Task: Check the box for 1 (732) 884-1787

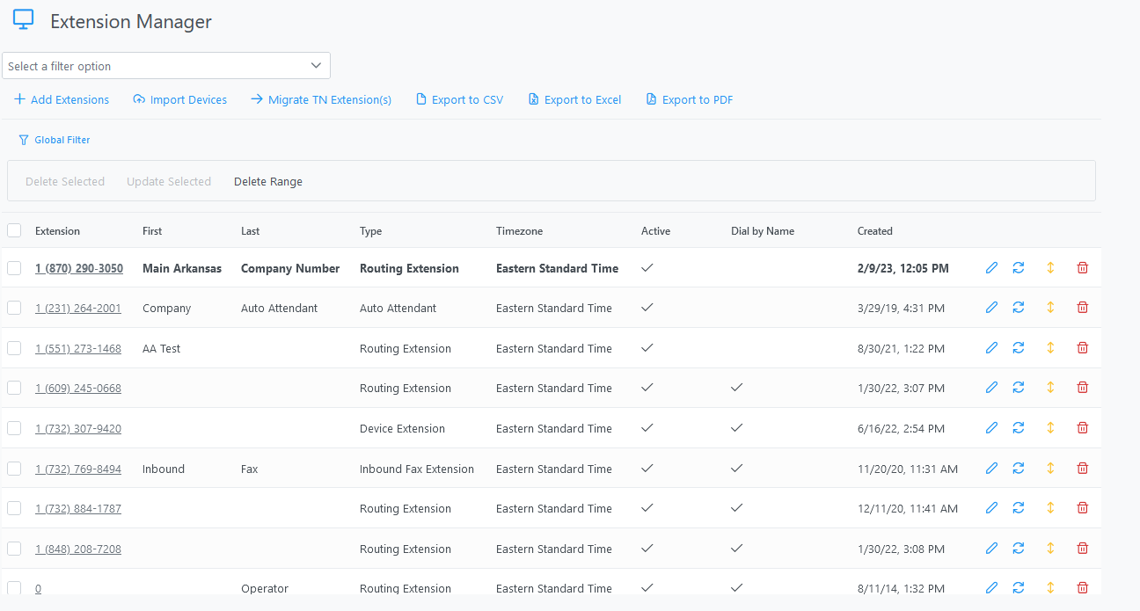Action: point(14,508)
